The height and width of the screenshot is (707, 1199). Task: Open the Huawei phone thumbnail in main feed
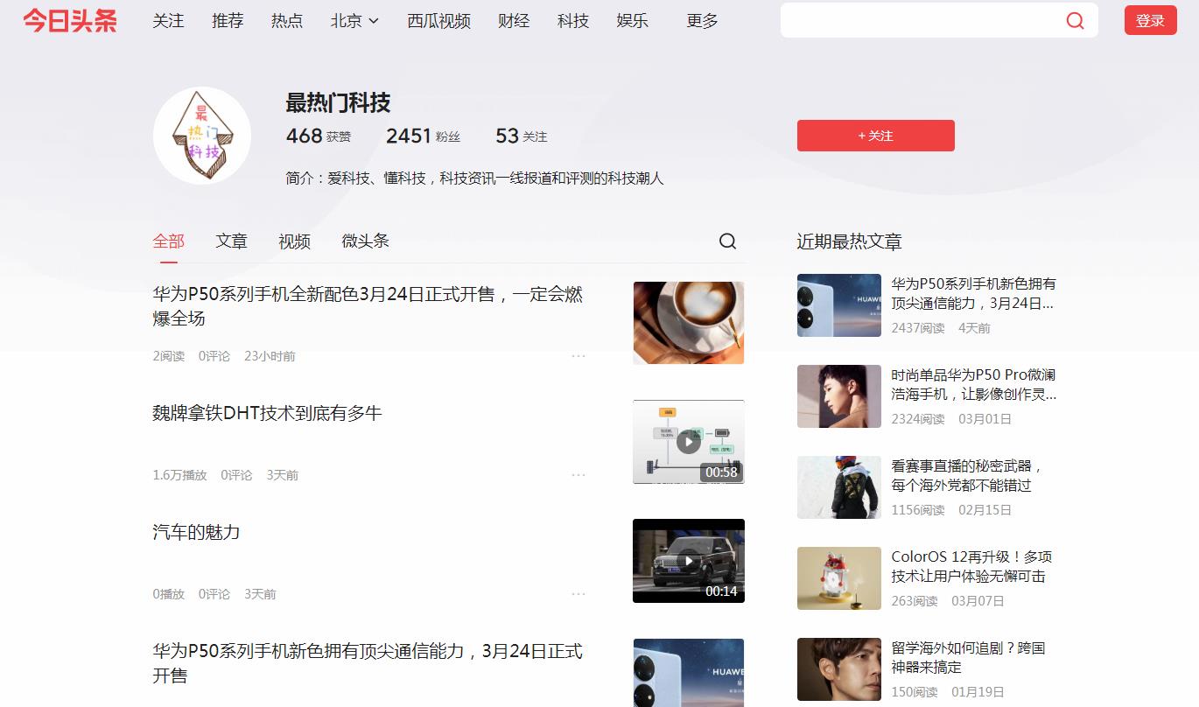(689, 673)
